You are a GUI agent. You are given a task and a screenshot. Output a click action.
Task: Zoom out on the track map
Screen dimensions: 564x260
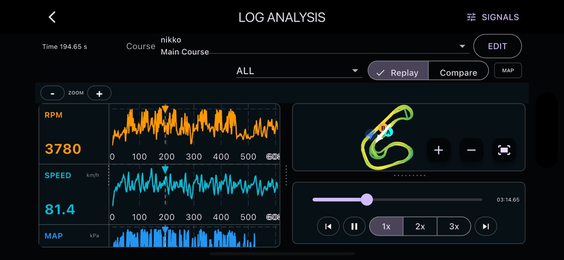[x=471, y=150]
